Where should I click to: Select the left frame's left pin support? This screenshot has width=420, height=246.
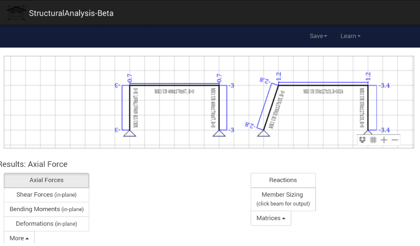(x=130, y=133)
